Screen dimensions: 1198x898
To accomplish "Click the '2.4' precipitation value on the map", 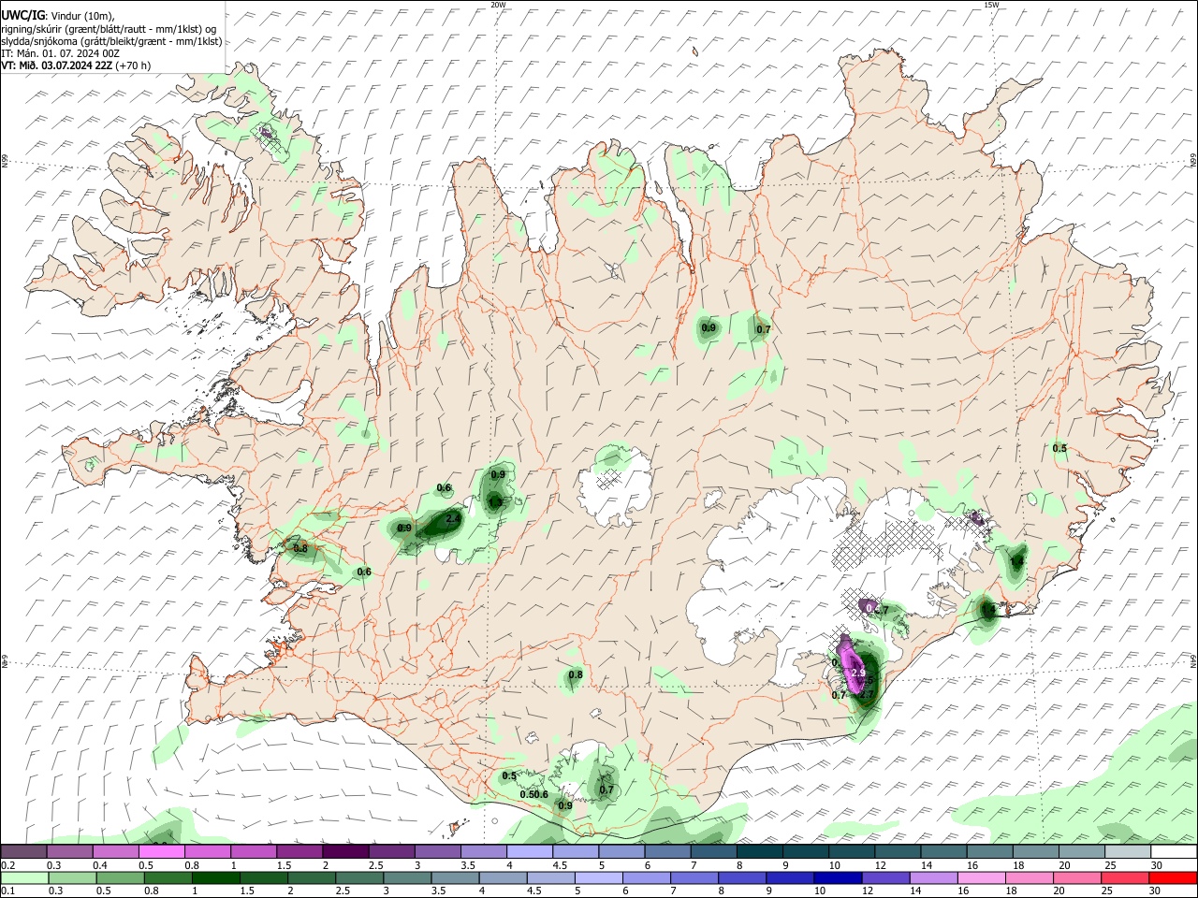I will (453, 518).
